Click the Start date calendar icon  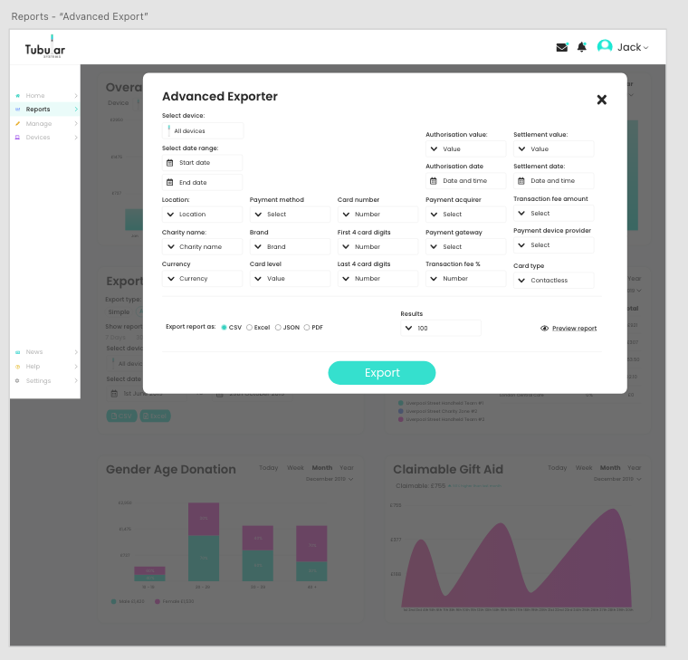click(169, 163)
